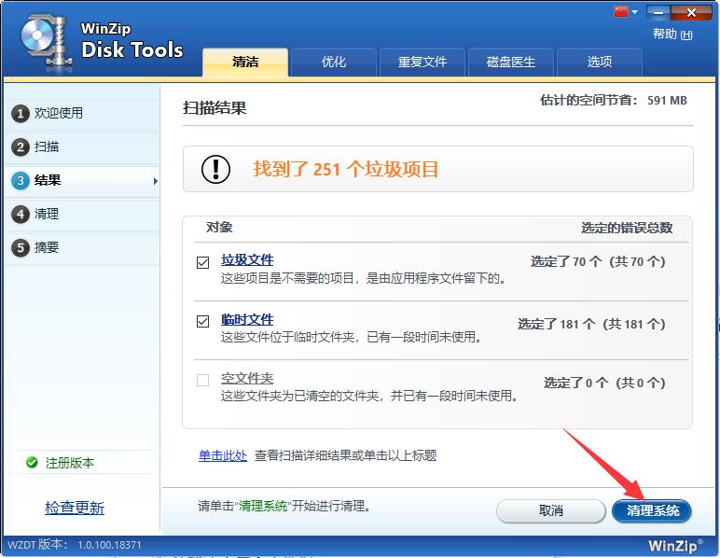Click the 取消 button
Screen dimensions: 720x558
tap(550, 510)
